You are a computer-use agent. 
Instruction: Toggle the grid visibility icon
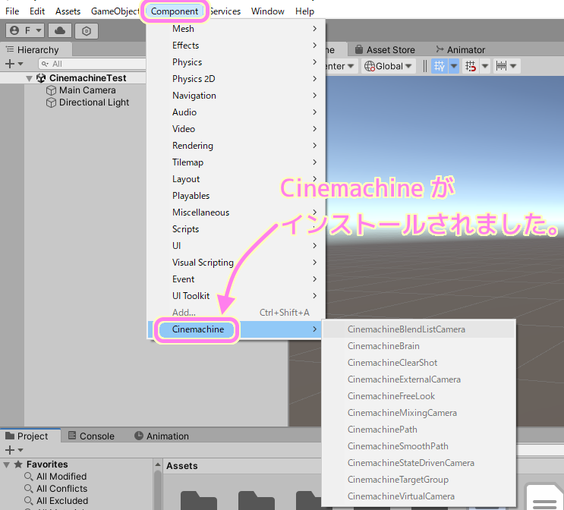(440, 66)
